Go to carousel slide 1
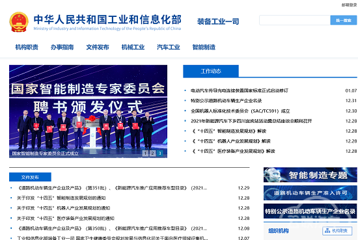The image size is (358, 240). tap(145, 153)
